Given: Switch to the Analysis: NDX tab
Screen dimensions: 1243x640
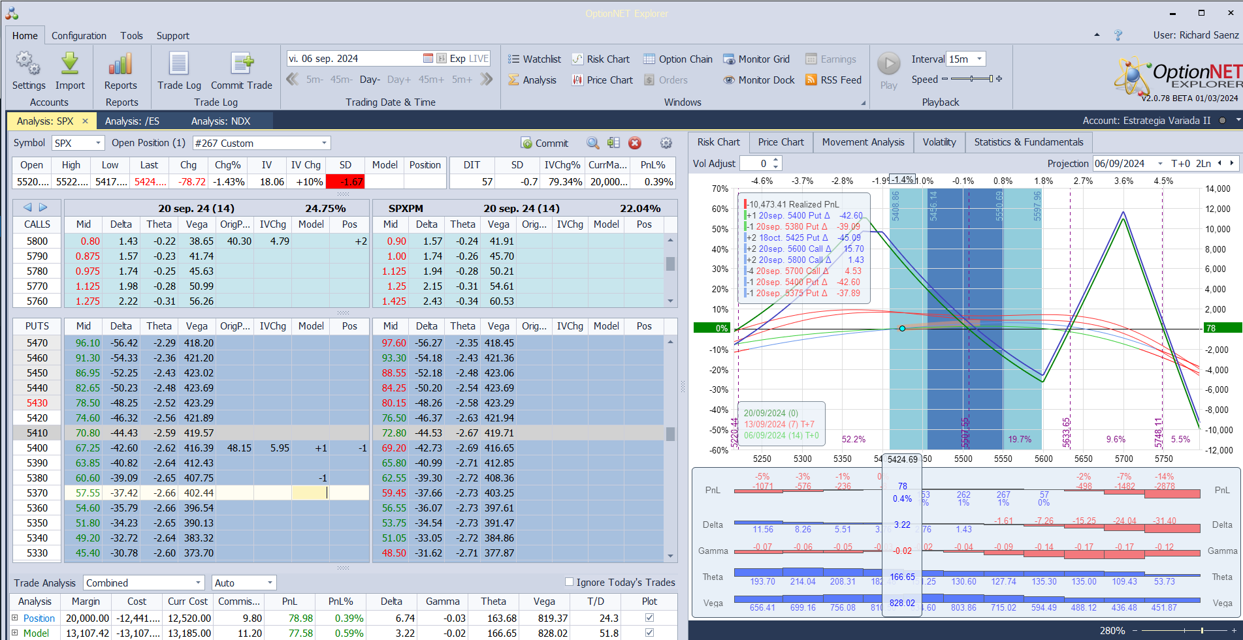Looking at the screenshot, I should click(221, 121).
